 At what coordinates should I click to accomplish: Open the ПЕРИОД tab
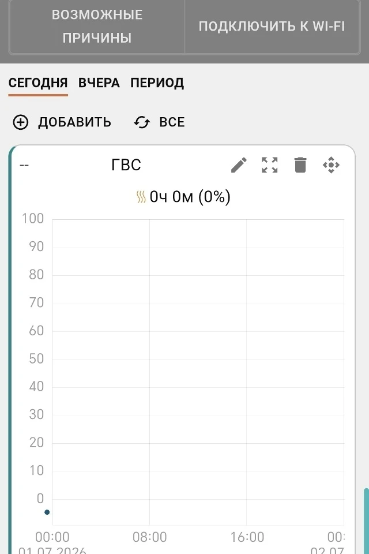click(x=157, y=83)
